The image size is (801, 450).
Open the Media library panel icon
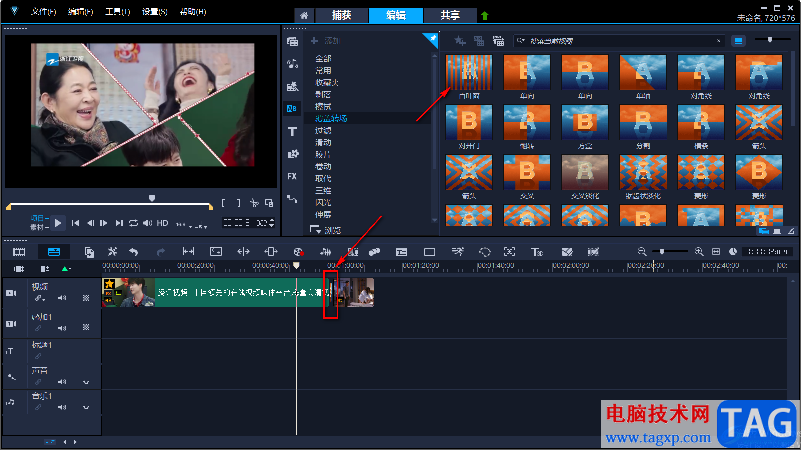pyautogui.click(x=292, y=41)
